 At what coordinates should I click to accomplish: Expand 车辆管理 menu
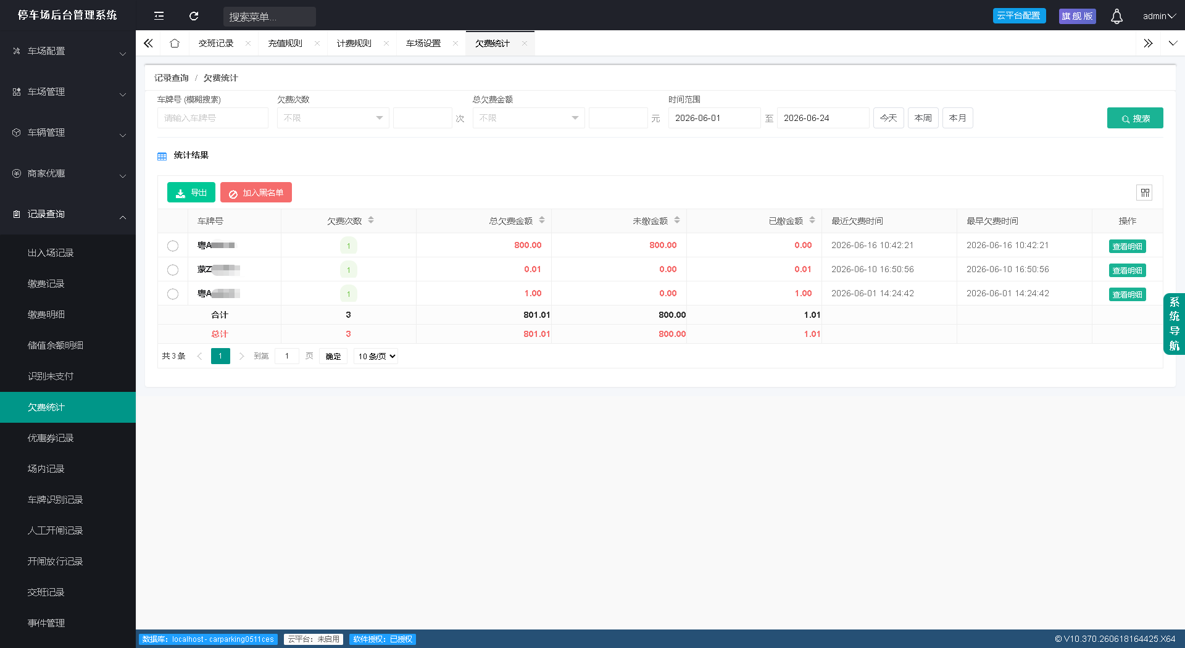pos(68,133)
